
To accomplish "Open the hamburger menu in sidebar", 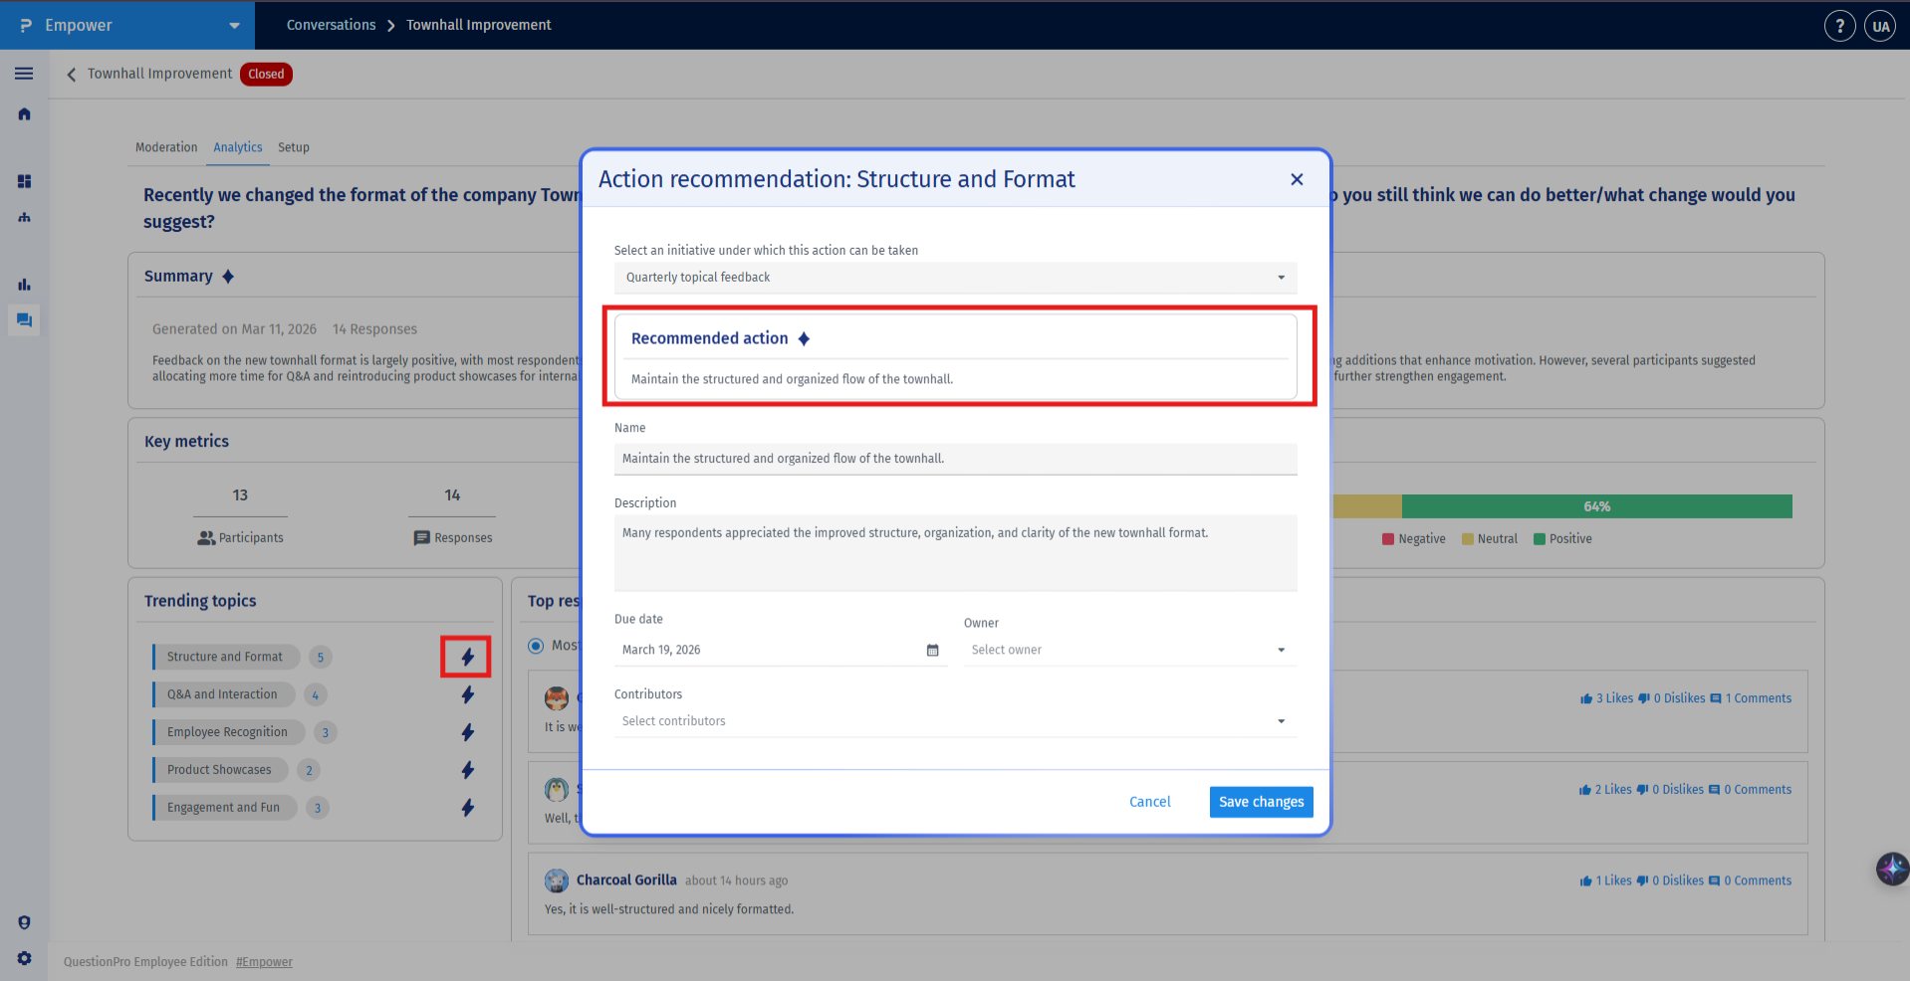I will (24, 74).
